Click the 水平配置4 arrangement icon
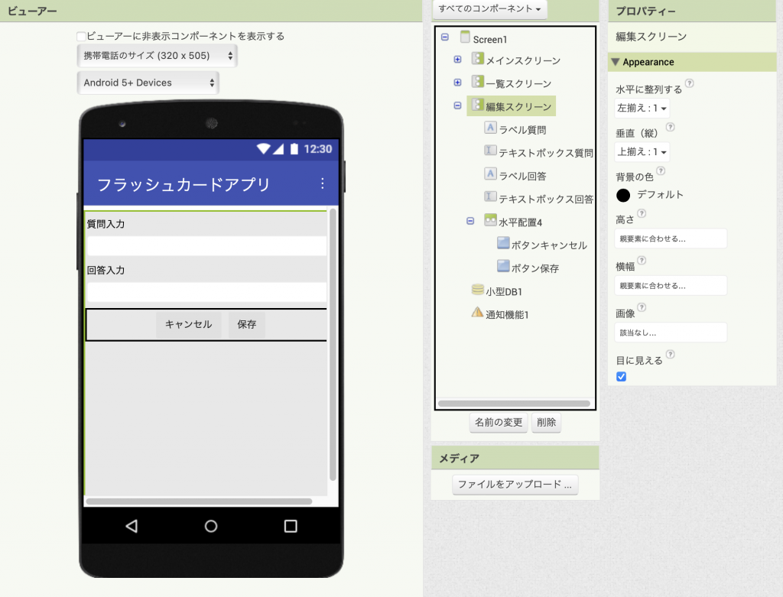The image size is (783, 597). pyautogui.click(x=491, y=221)
